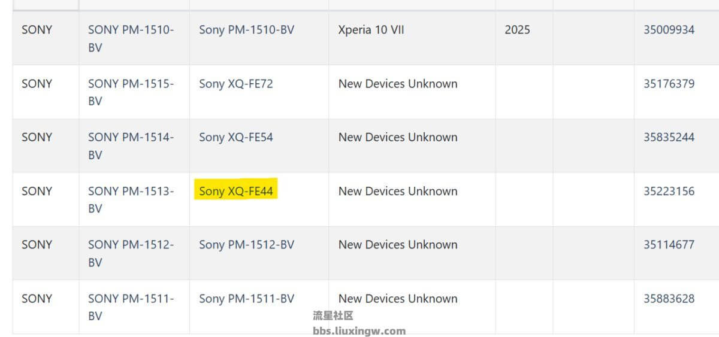The image size is (719, 337).
Task: Click the Sony PM-1511-BV model text
Action: 247,298
